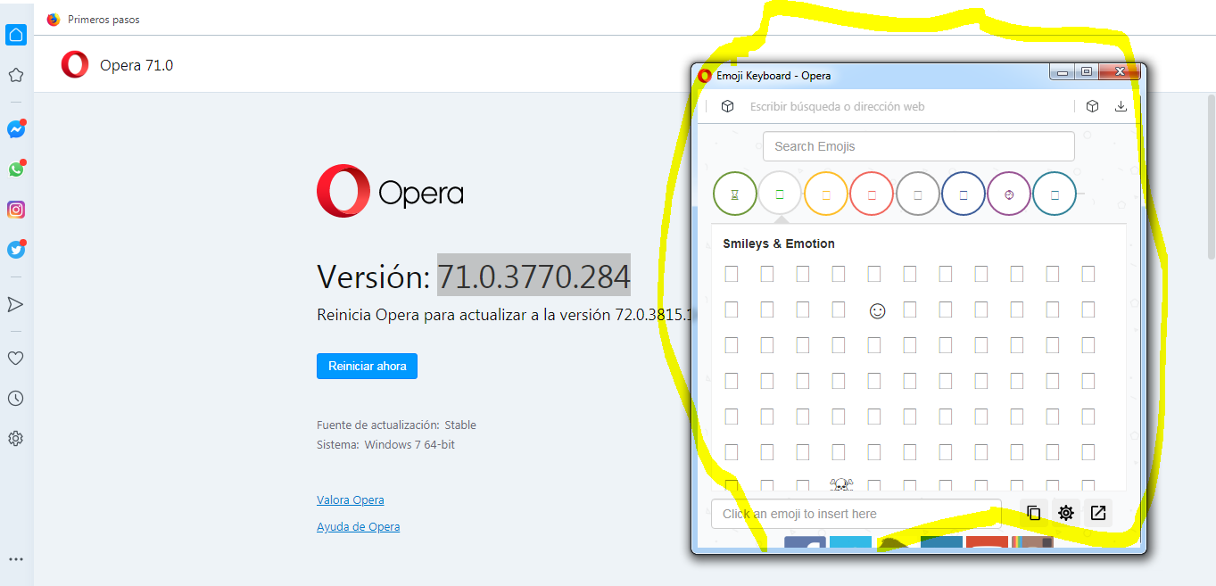This screenshot has height=586, width=1216.
Task: Select the dark-gray-ringed emoji category tab
Action: click(918, 194)
